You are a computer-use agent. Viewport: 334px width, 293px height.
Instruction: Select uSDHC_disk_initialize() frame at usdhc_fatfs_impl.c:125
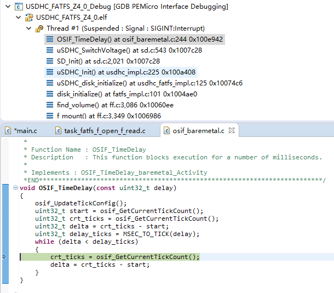(149, 83)
